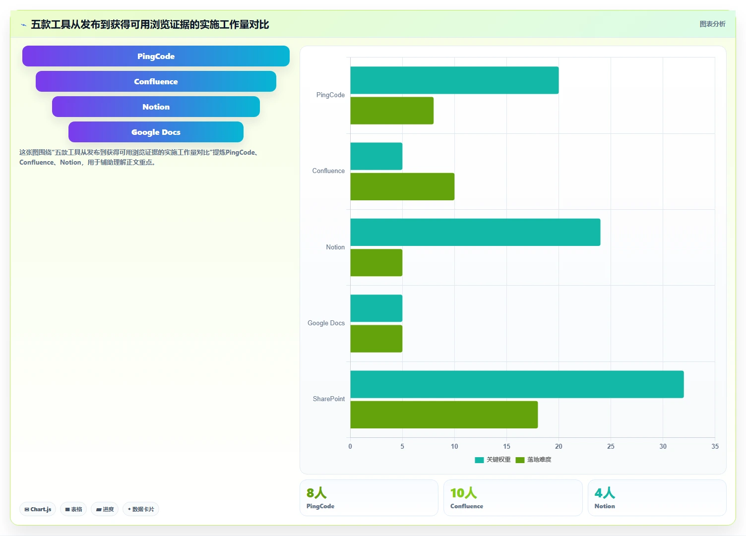The width and height of the screenshot is (746, 536).
Task: Click the Confluence y-axis label
Action: coord(328,171)
